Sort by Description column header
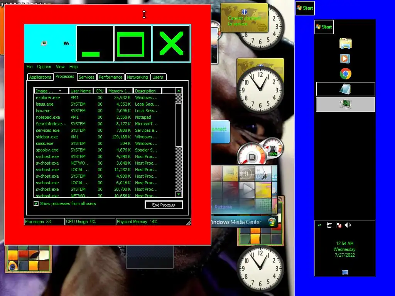 147,91
